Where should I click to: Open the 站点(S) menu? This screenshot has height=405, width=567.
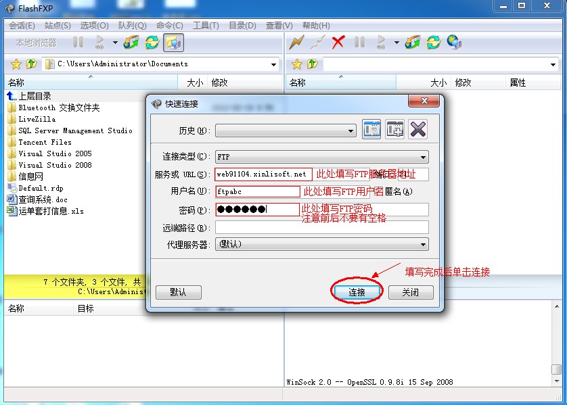tap(58, 26)
